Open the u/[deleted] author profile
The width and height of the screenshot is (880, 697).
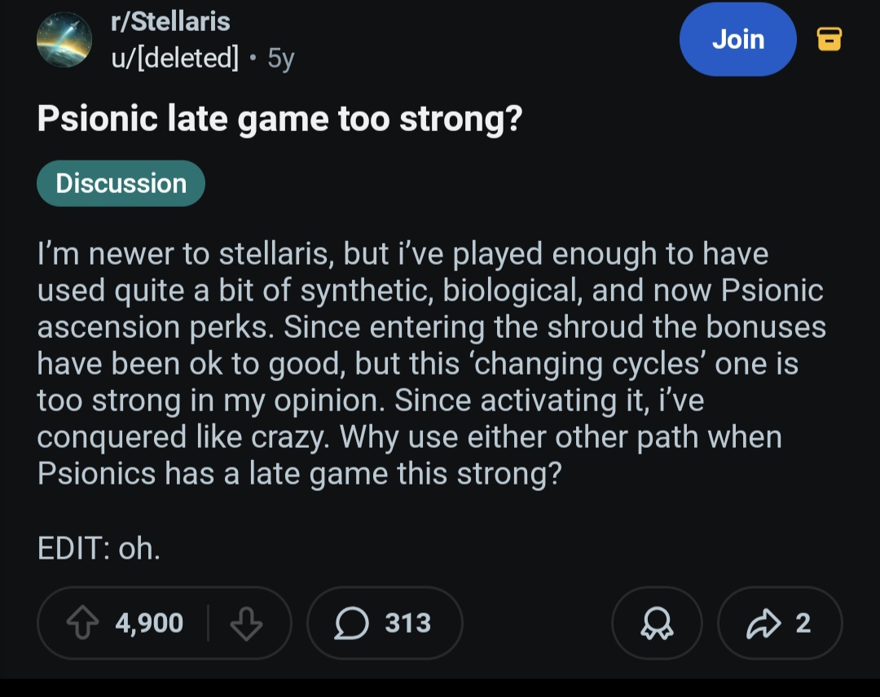point(174,57)
